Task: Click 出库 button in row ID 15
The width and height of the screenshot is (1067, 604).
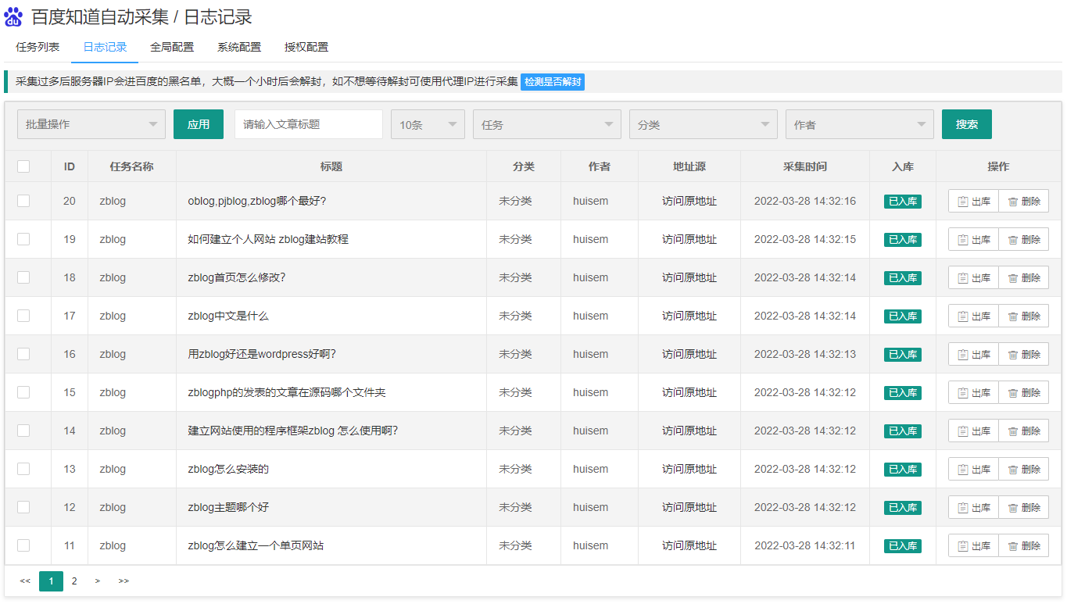Action: coord(974,392)
